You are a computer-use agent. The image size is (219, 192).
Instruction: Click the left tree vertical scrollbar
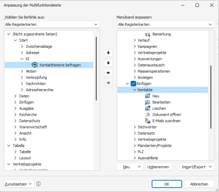click(x=96, y=68)
